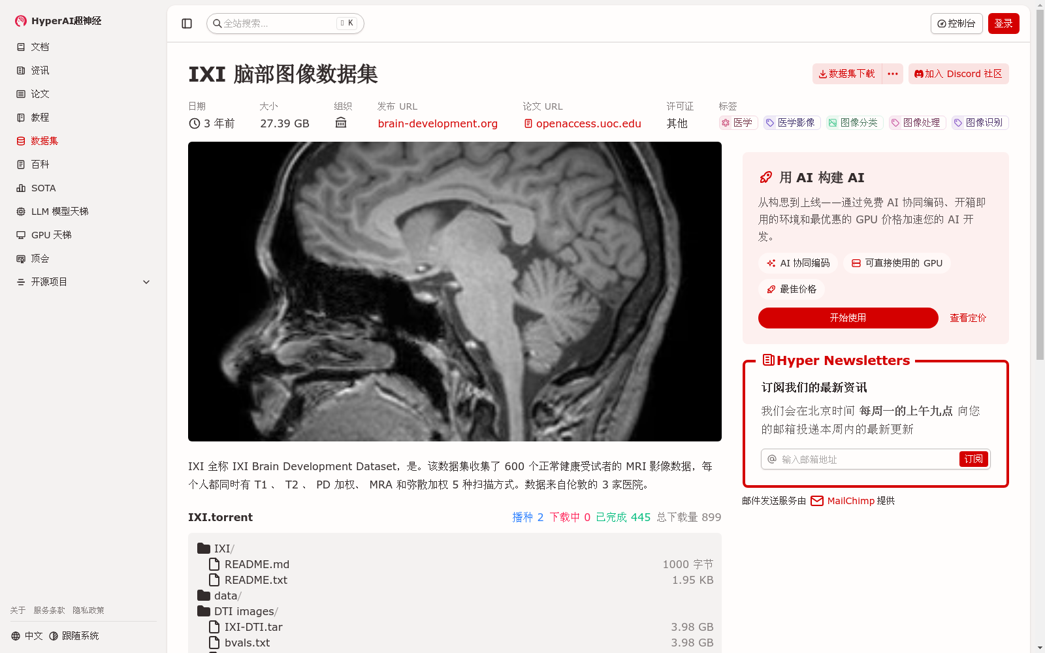Click the organization building icon
Image resolution: width=1045 pixels, height=653 pixels.
pyautogui.click(x=341, y=123)
